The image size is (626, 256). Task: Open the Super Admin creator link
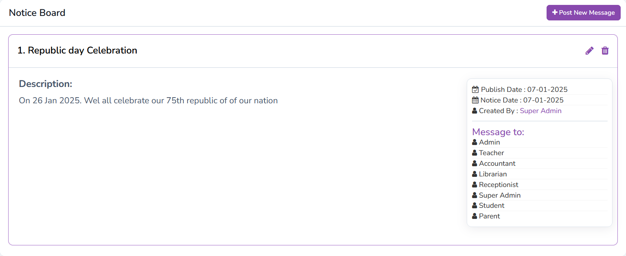coord(540,111)
